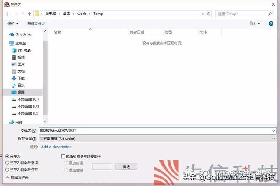Viewport: 280px width, 186px height.
Task: Open the recent locations dropdown arrow
Action: 23,14
